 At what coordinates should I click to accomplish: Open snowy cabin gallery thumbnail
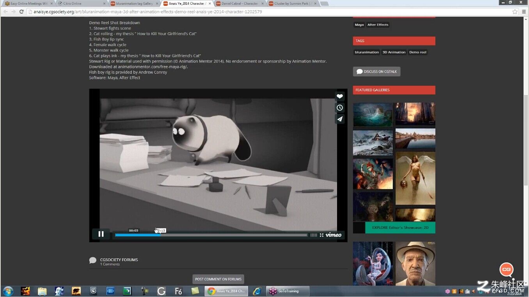pyautogui.click(x=373, y=143)
